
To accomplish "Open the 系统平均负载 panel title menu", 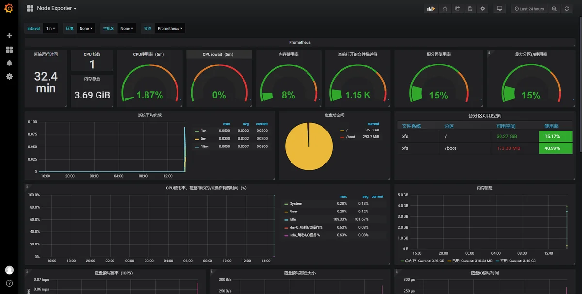I will point(150,115).
